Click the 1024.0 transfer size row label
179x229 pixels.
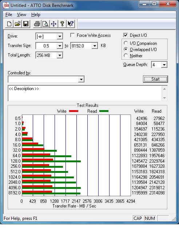click(15, 177)
